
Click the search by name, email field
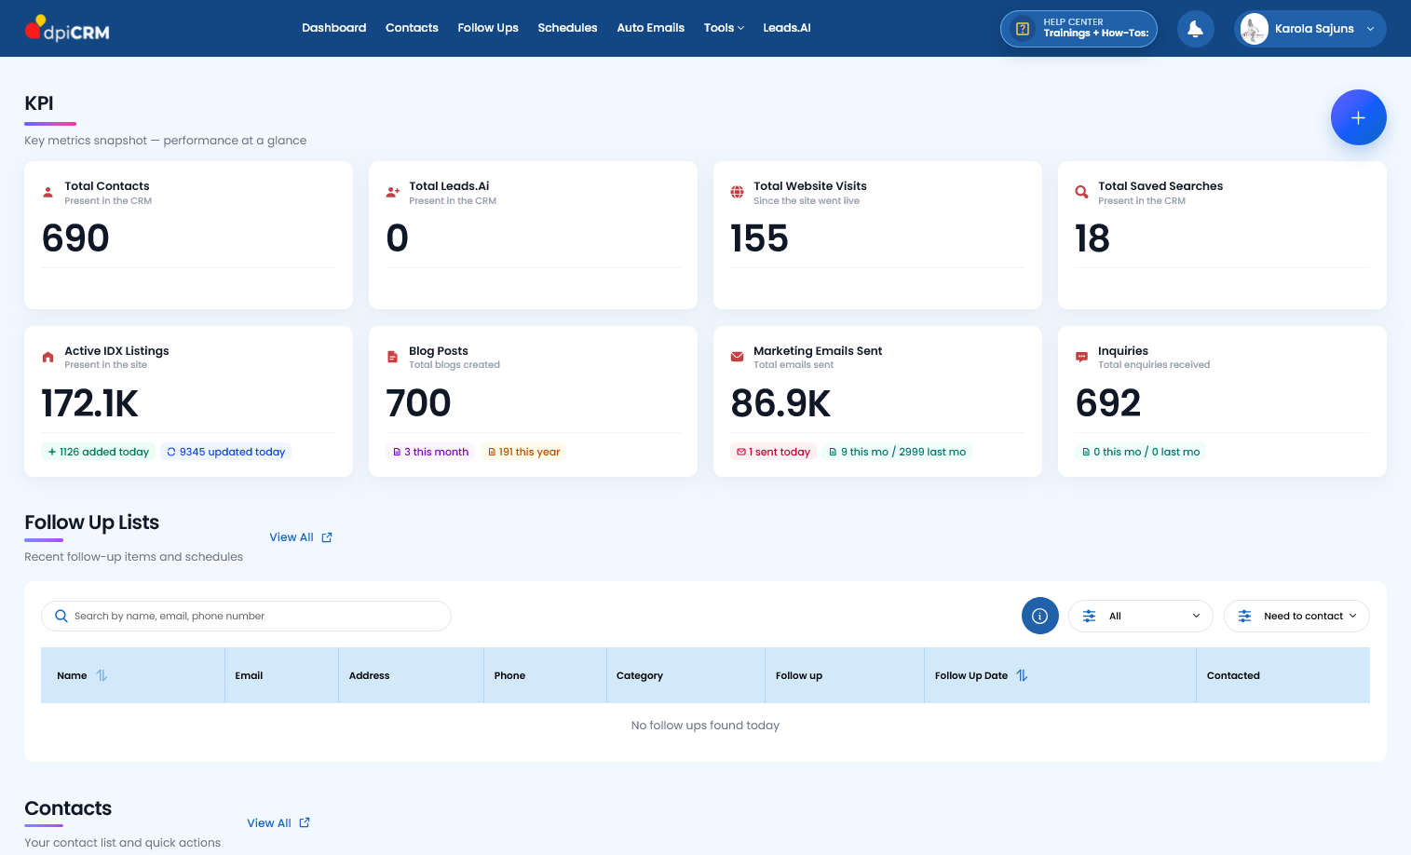246,616
